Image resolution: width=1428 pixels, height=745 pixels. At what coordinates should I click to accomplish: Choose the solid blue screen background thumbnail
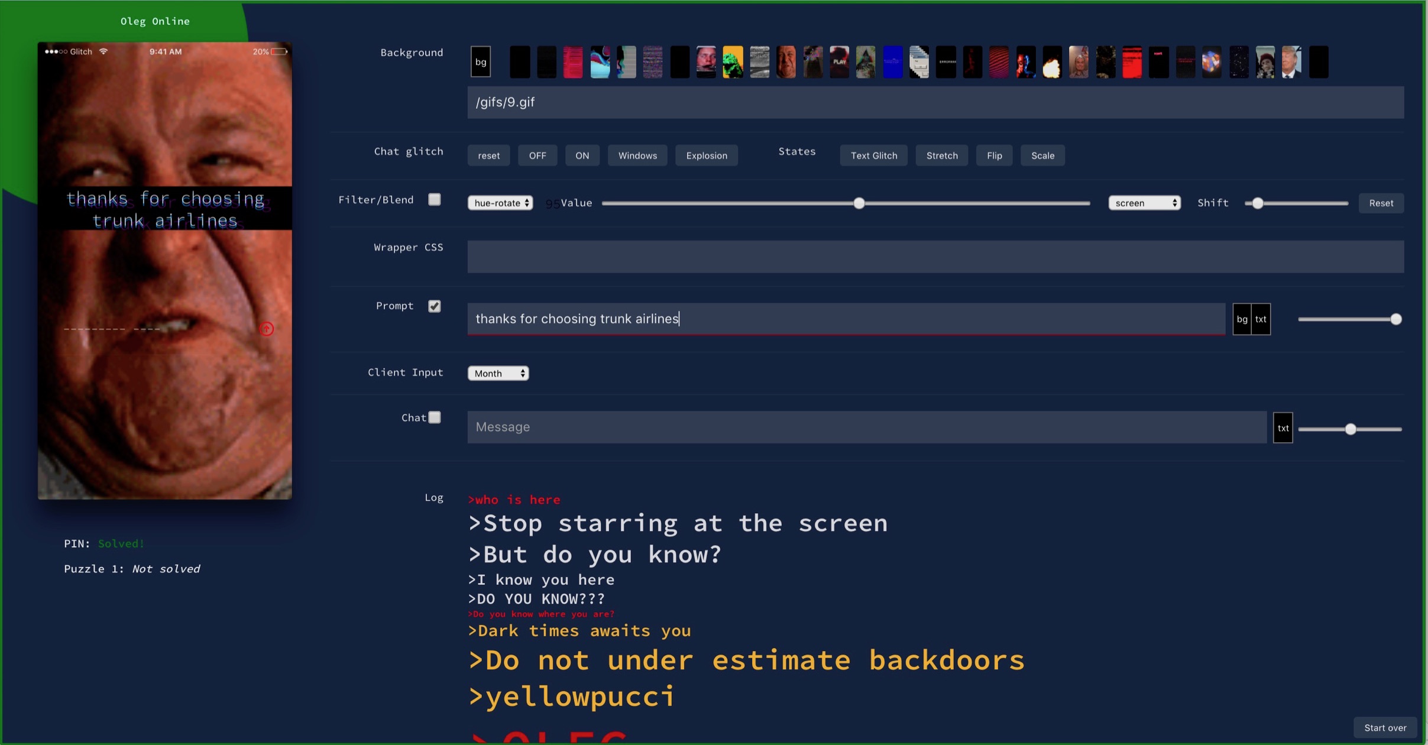pos(892,62)
